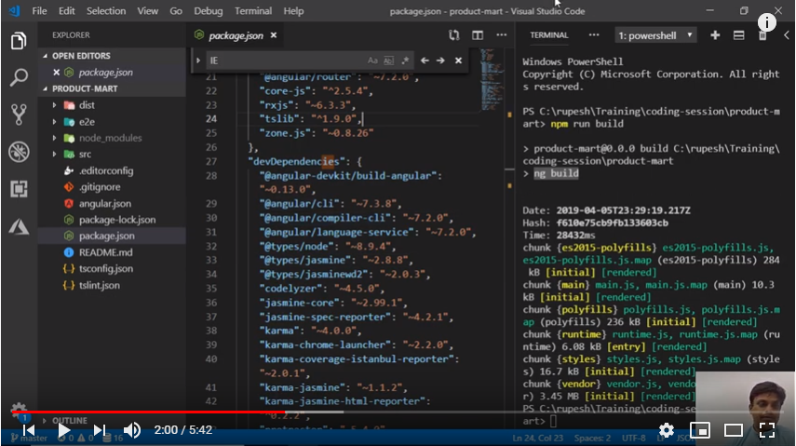Screen dimensions: 796x446
Task: Toggle Match Case in find widget
Action: 373,61
